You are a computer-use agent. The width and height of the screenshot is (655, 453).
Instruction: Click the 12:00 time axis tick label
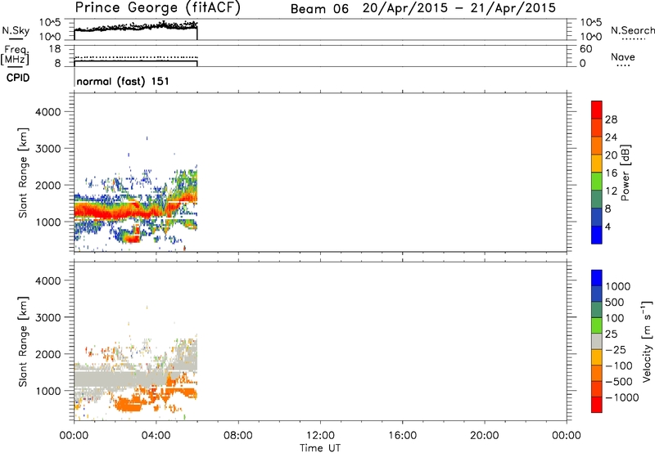point(320,436)
